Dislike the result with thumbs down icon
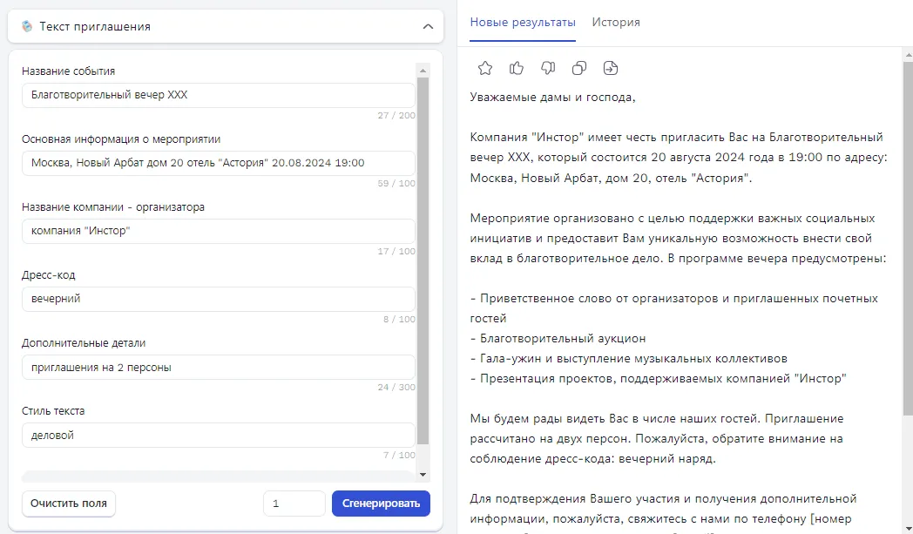 pos(548,67)
